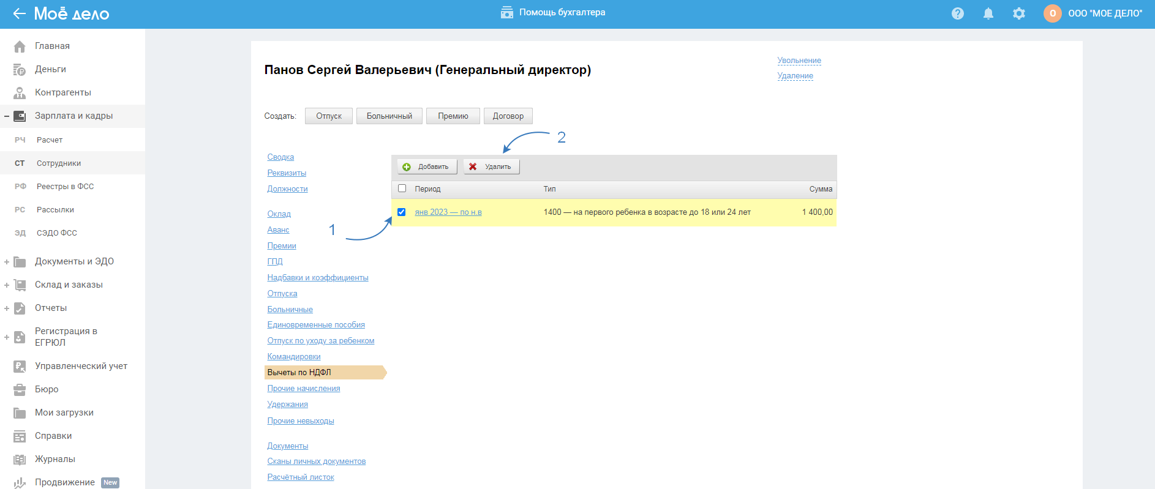Open Надбавки и коэффициенты link
Screen dimensions: 1155x489
pyautogui.click(x=318, y=278)
